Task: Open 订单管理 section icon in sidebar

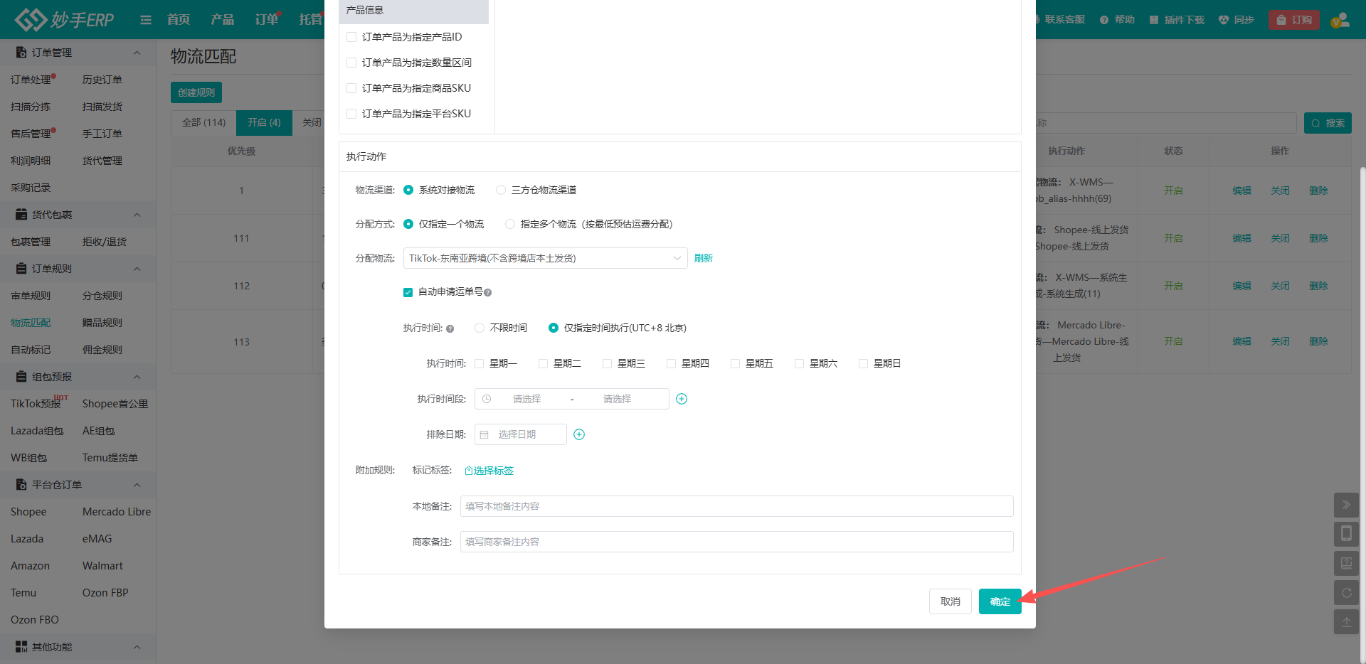Action: click(x=21, y=53)
